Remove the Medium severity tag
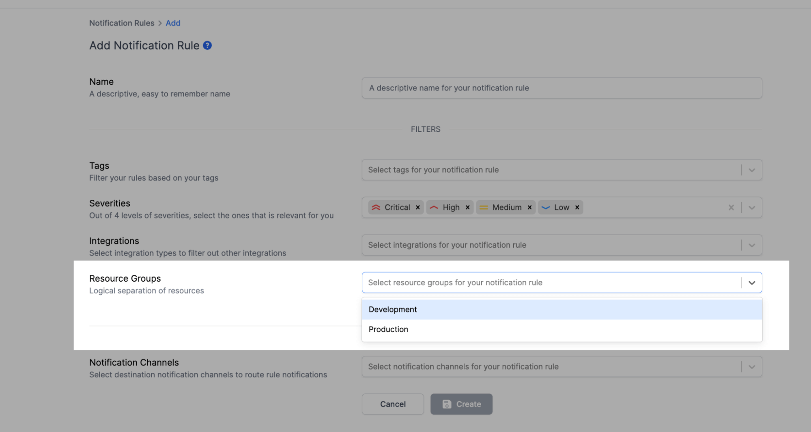Viewport: 811px width, 432px height. pos(529,207)
